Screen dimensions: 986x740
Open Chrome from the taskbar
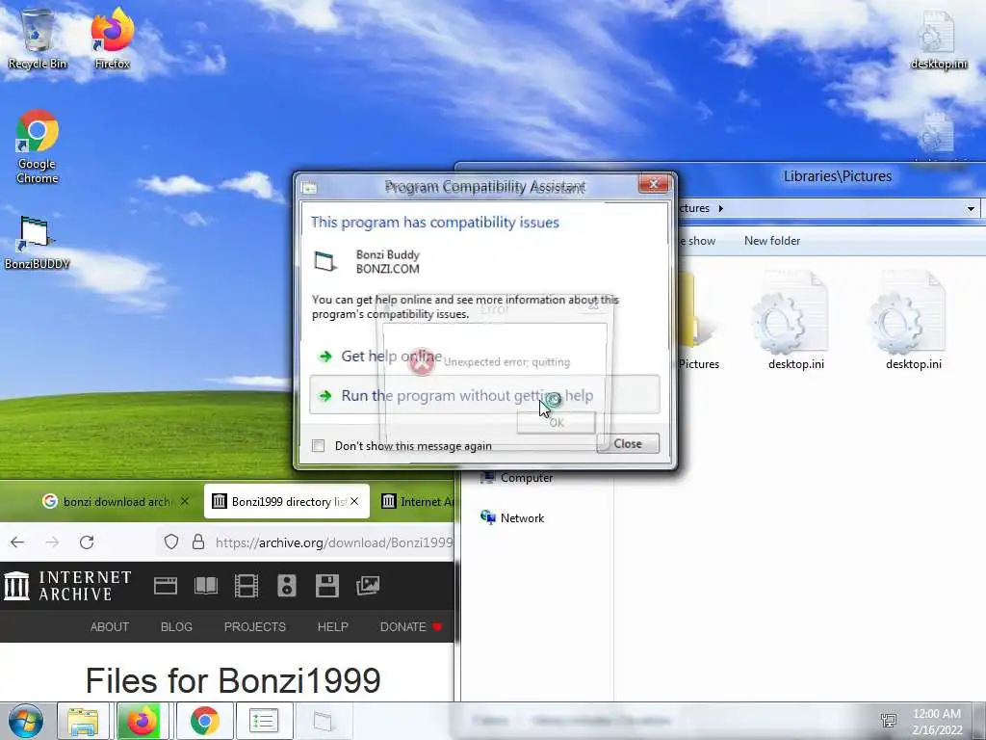(x=204, y=721)
